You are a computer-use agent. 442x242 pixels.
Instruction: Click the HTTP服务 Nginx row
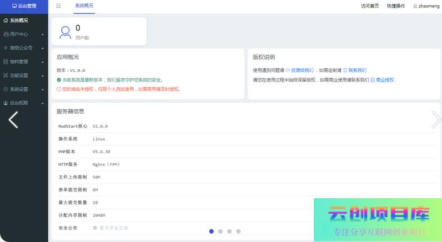[246, 164]
